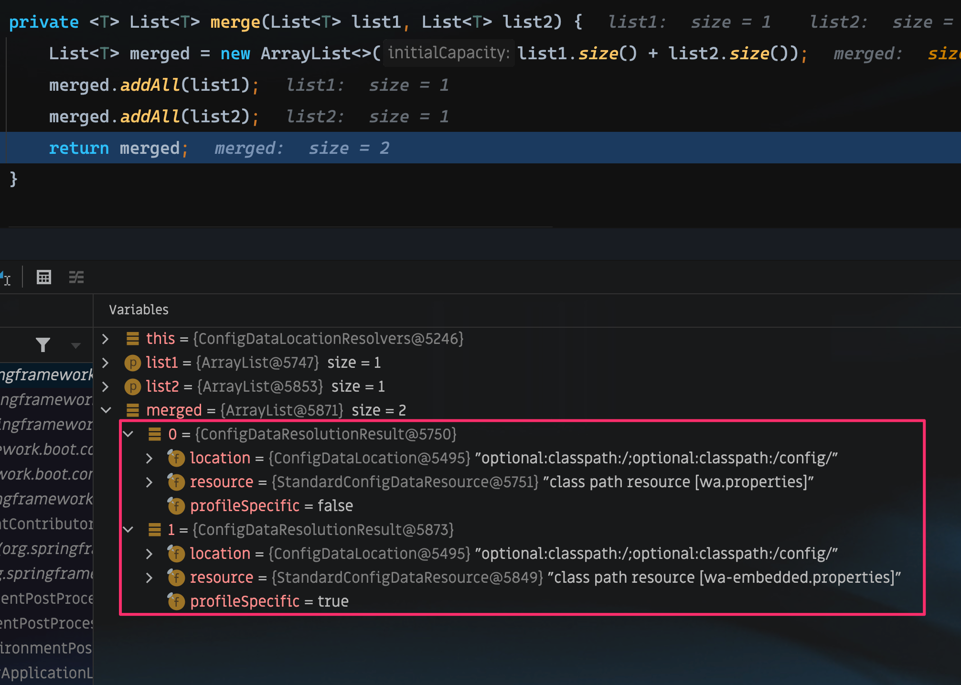Collapse element 0 ConfigDataResolutionResult node

point(127,434)
